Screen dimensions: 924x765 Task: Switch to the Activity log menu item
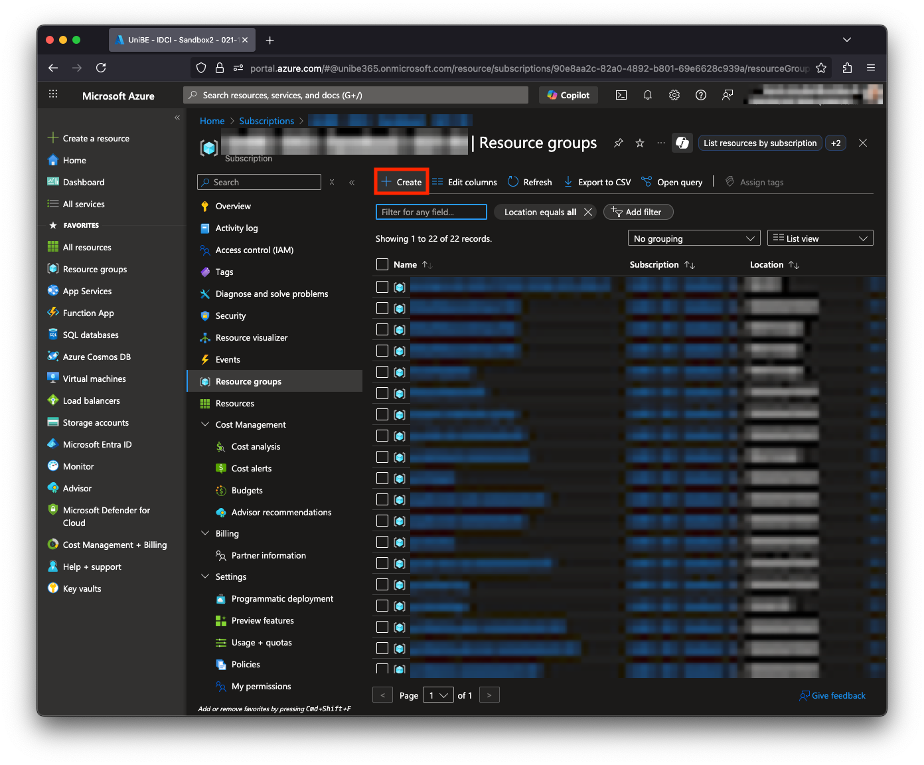point(236,228)
